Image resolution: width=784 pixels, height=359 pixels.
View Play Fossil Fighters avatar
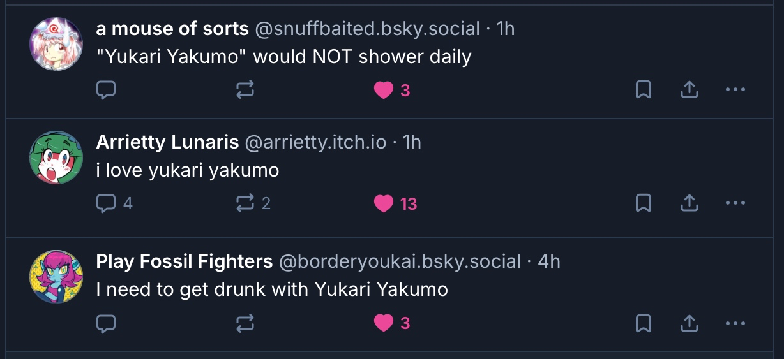coord(56,277)
